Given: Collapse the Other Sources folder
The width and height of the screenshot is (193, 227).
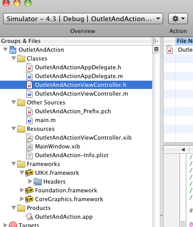Looking at the screenshot, I should [x=14, y=102].
